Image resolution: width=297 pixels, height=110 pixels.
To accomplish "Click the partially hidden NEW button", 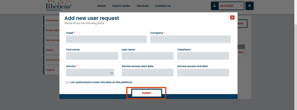I will tap(242, 24).
